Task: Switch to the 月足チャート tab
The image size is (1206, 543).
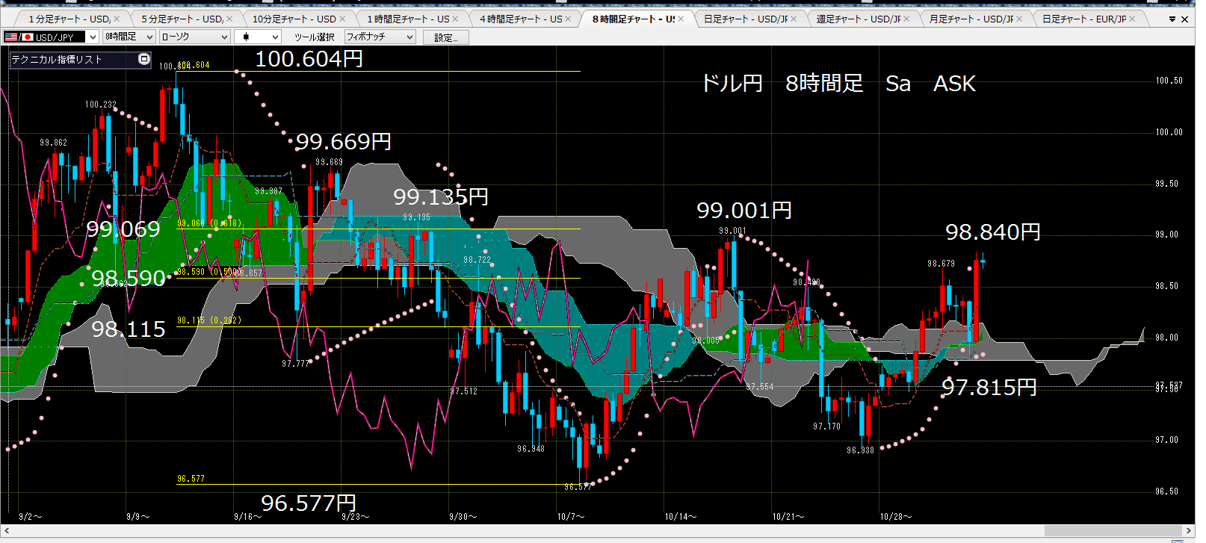Action: [971, 19]
